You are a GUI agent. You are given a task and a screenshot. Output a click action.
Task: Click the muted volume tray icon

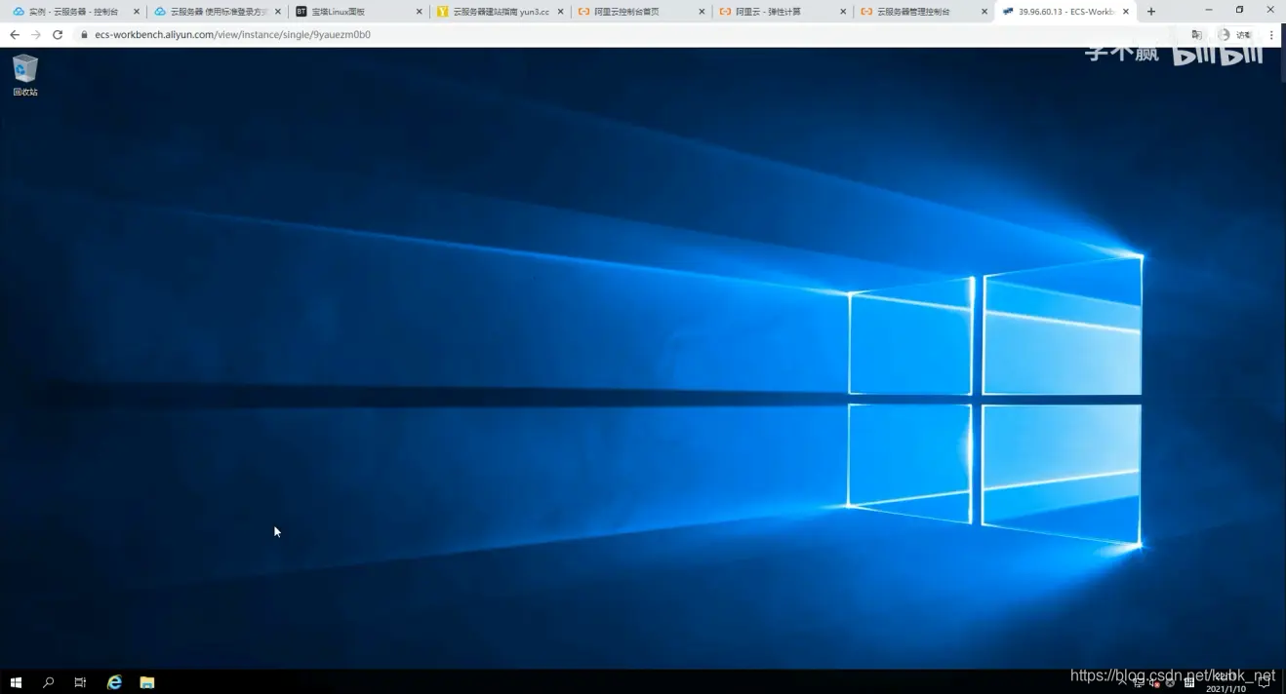click(1155, 682)
